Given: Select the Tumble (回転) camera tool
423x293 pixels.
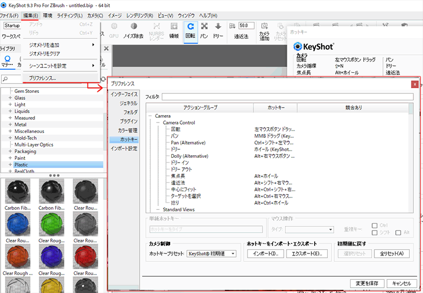Looking at the screenshot, I should click(x=190, y=29).
